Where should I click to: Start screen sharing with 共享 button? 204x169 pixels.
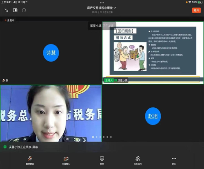pyautogui.click(x=102, y=161)
